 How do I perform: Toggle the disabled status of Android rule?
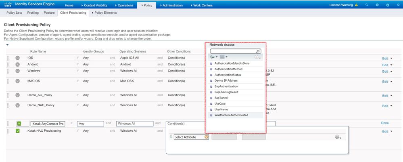17,64
